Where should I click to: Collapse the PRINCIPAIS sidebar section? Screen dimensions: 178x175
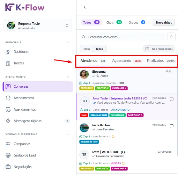tap(68, 42)
